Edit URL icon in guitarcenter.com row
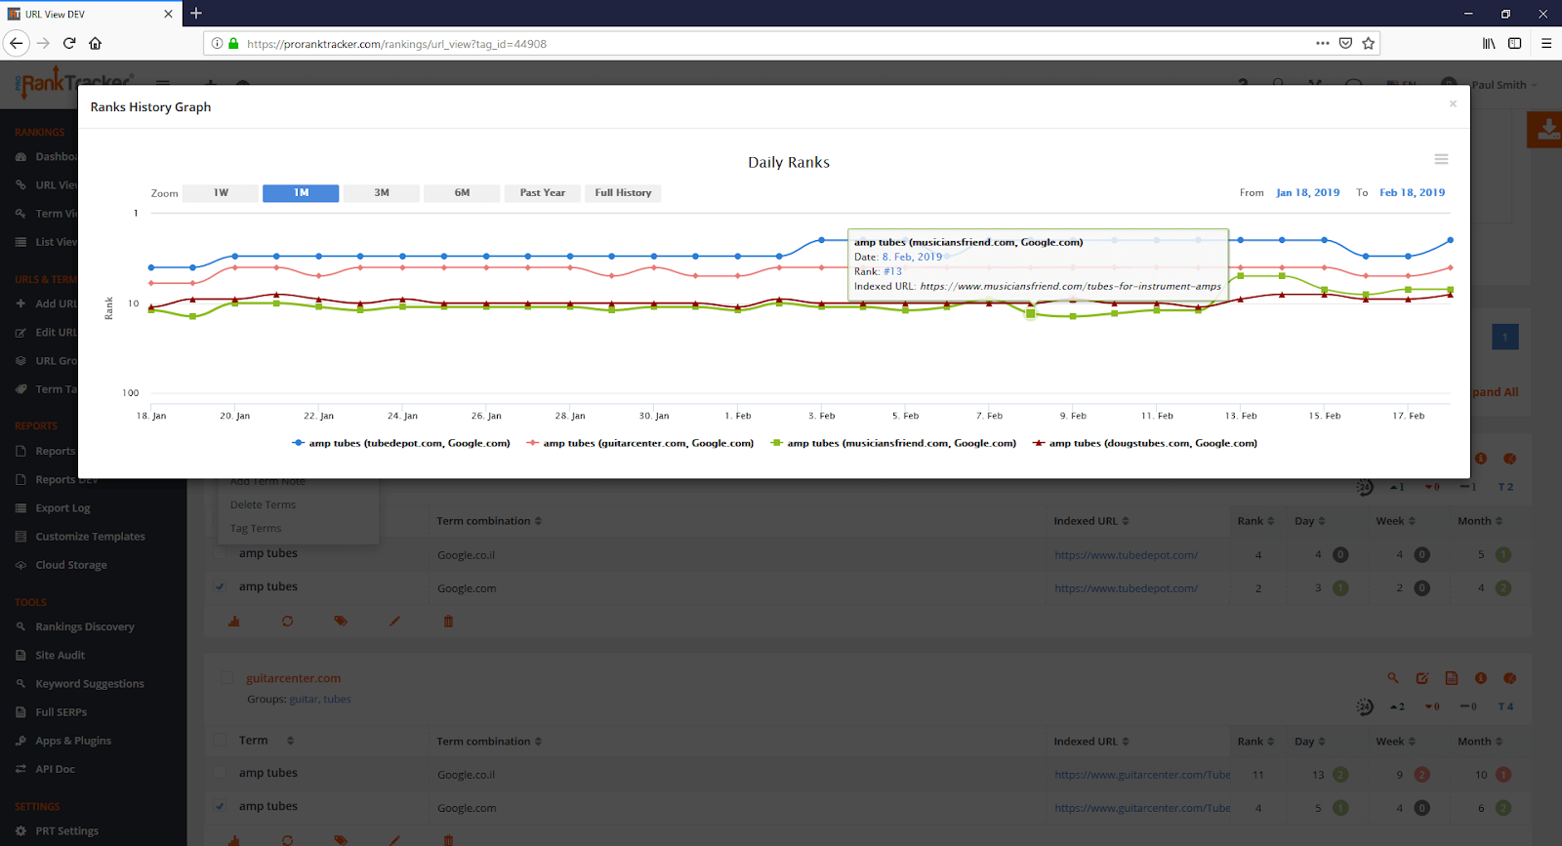This screenshot has width=1562, height=846. (1422, 678)
